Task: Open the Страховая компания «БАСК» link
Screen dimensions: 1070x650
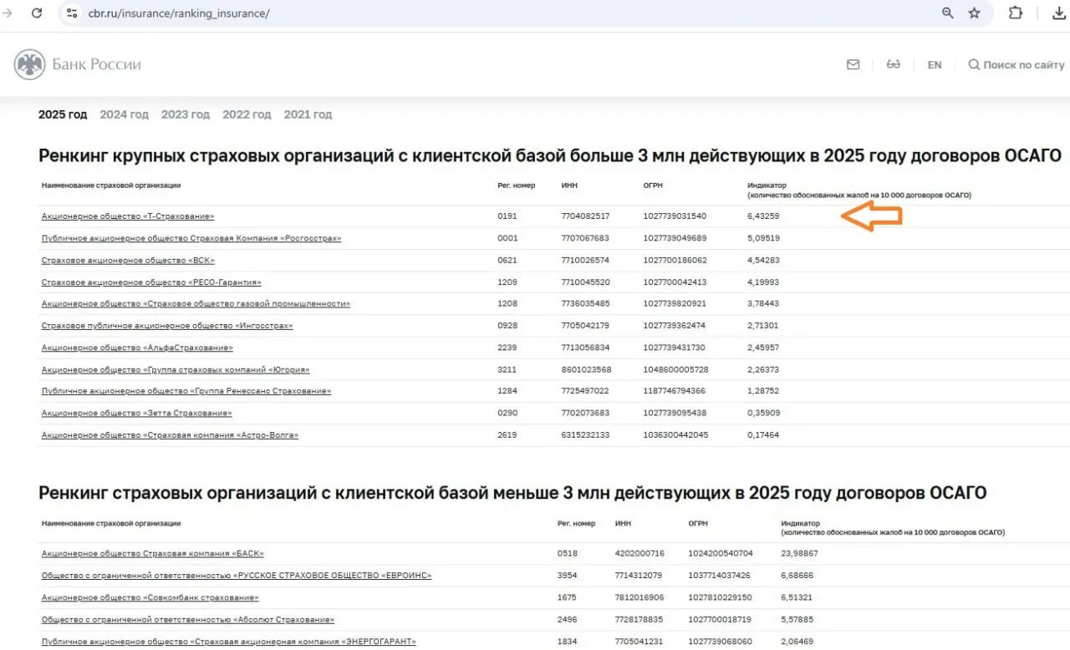Action: [153, 553]
